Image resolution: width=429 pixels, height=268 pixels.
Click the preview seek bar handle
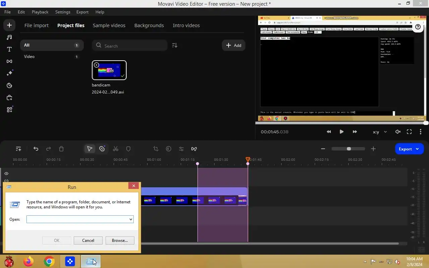pos(426,123)
